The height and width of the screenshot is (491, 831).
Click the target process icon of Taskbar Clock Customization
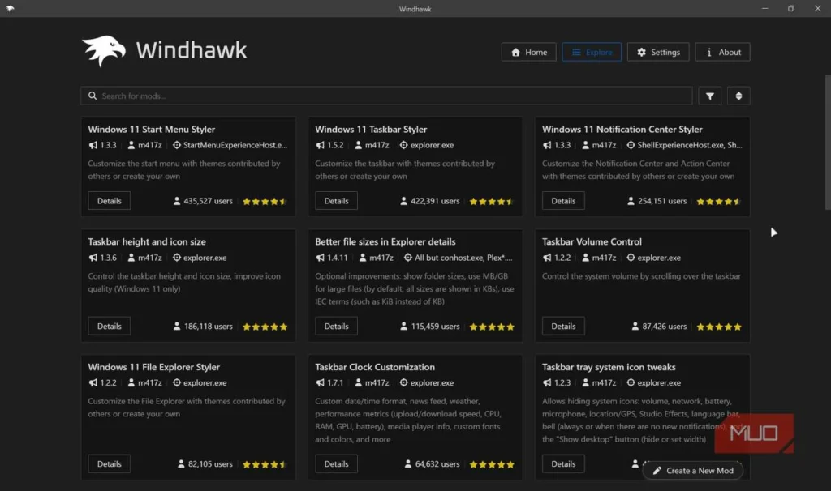(x=403, y=382)
